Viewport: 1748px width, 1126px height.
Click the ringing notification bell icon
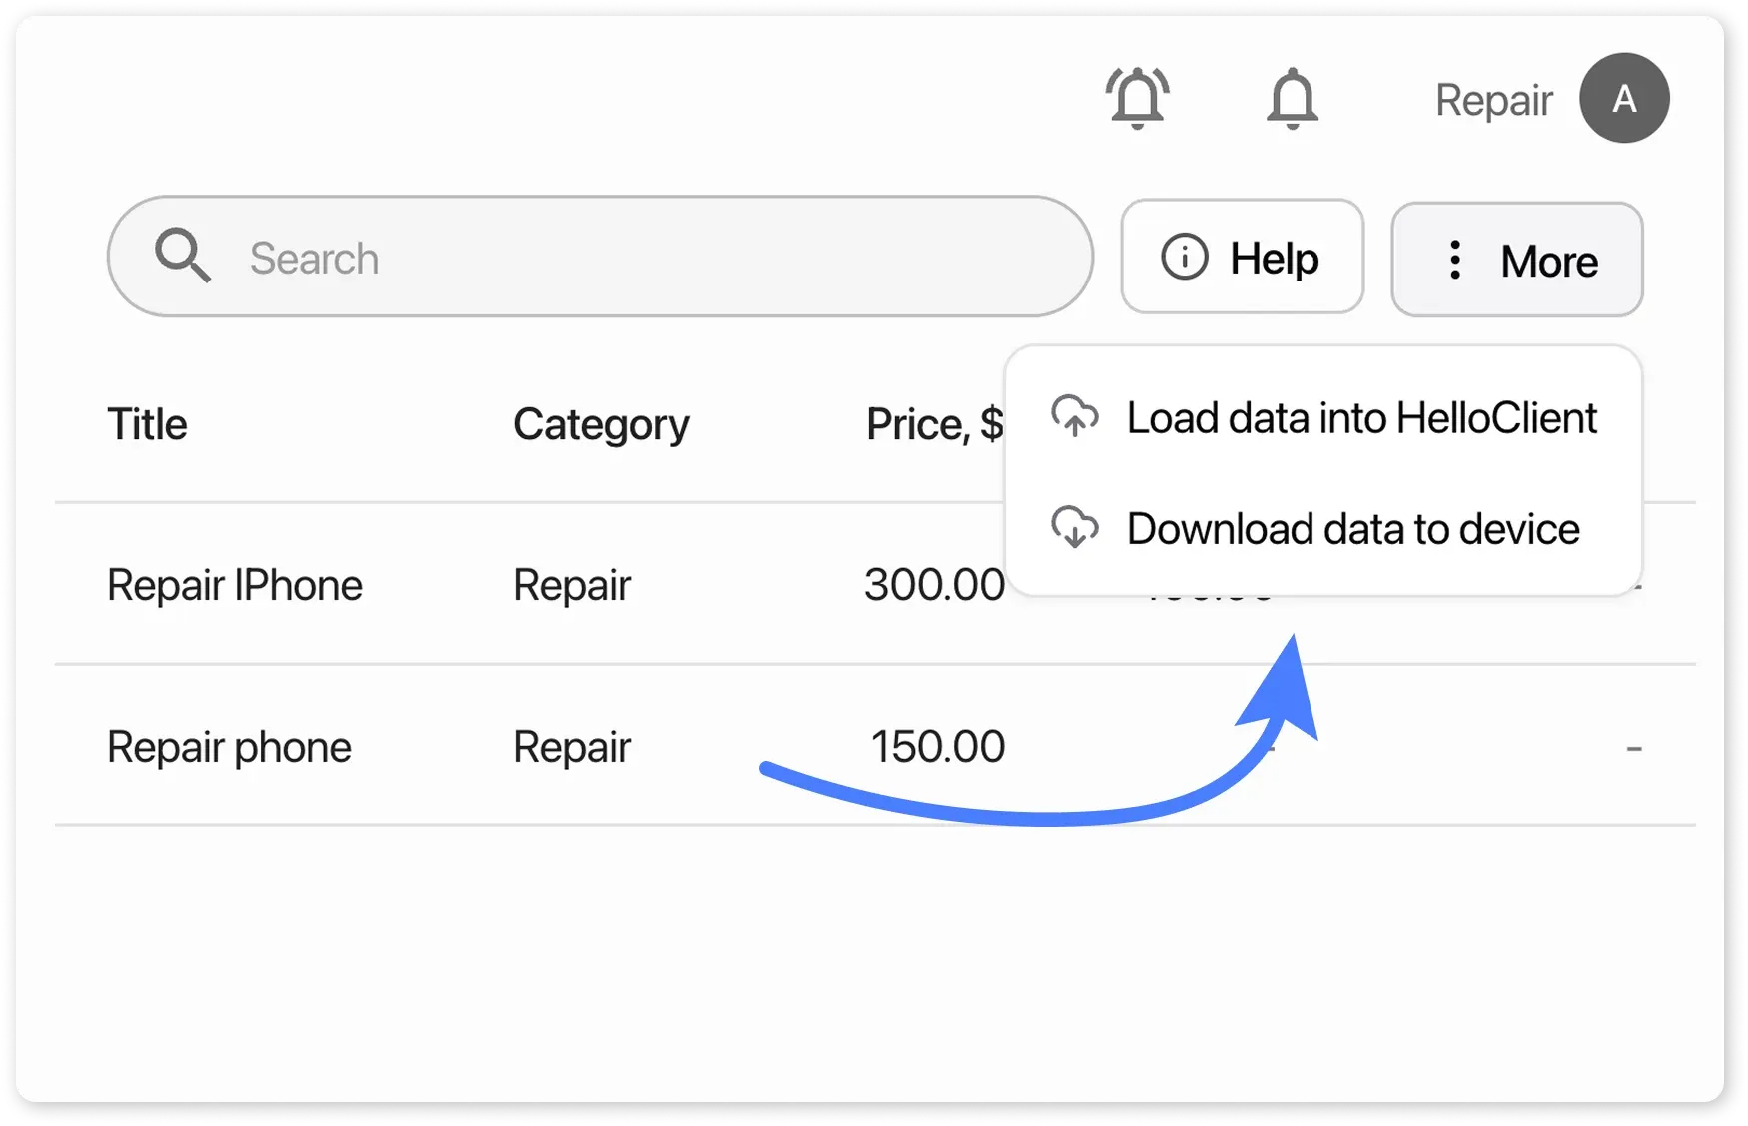1137,97
